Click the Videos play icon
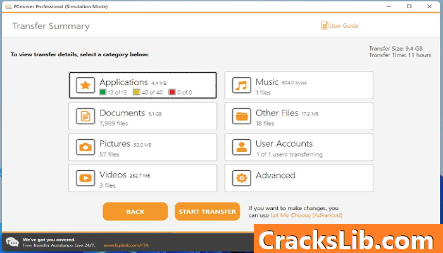Screen dimensions: 443x253 click(x=85, y=178)
